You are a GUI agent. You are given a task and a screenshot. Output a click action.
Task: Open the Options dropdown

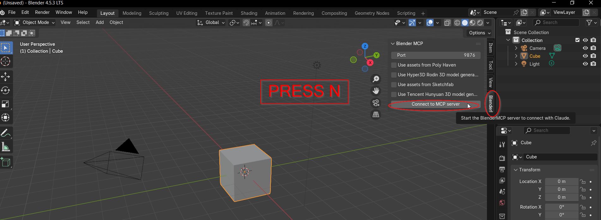[480, 33]
